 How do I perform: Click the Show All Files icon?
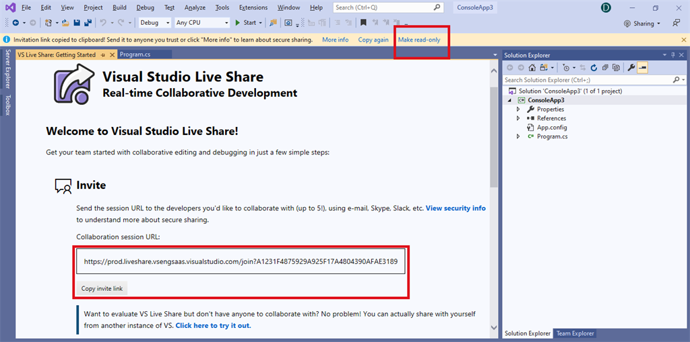617,68
